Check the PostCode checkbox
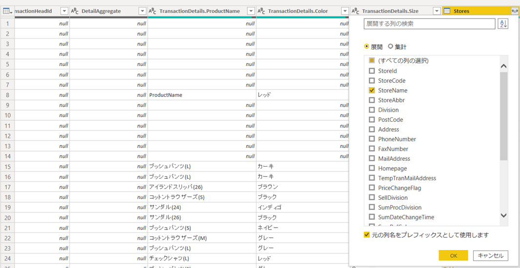520x268 pixels. coord(372,119)
